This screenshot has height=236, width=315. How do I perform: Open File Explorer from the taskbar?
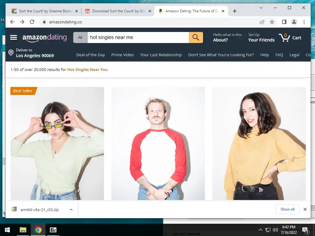click(23, 230)
